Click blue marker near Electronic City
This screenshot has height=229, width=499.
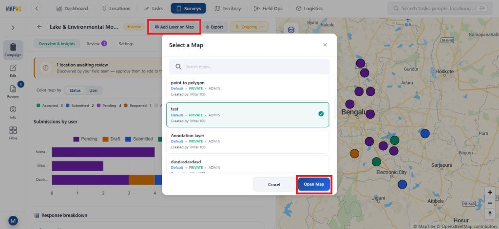point(402,184)
